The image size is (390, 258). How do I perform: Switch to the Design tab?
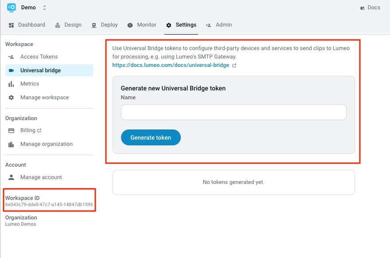pos(68,25)
